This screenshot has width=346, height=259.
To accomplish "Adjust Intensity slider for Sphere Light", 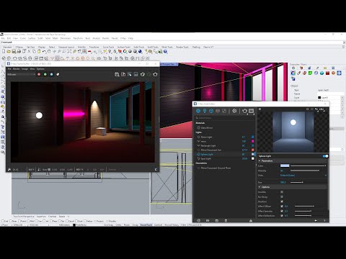I will (305, 171).
